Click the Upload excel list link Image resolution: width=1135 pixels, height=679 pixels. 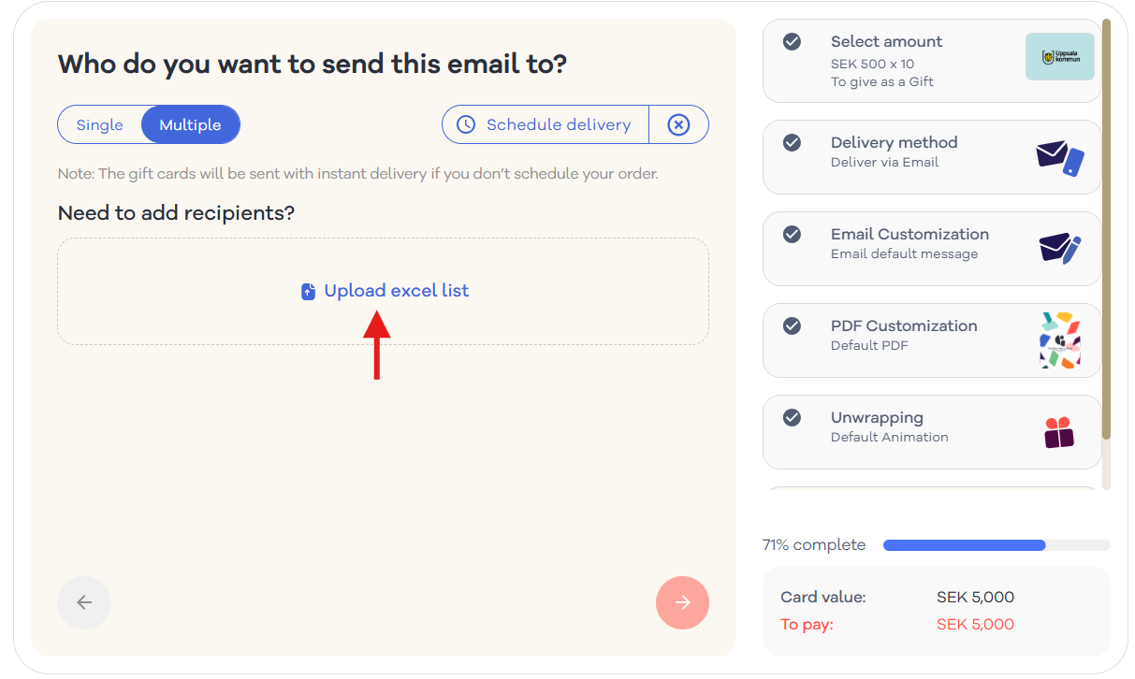click(397, 291)
